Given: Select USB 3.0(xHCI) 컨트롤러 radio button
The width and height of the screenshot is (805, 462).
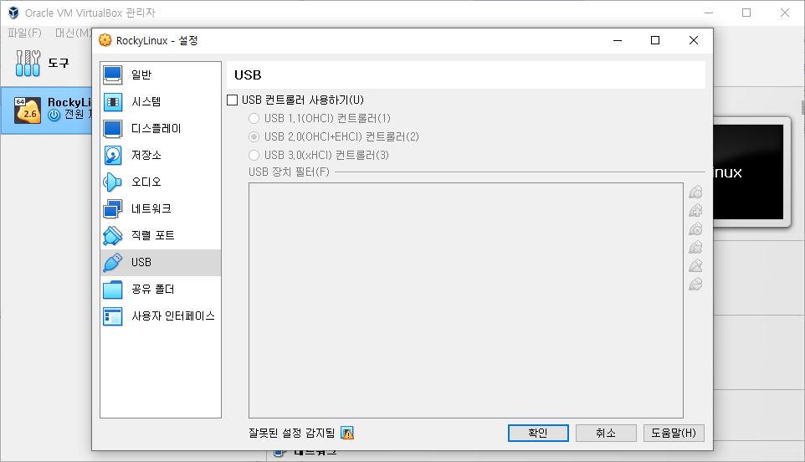Looking at the screenshot, I should (x=254, y=155).
